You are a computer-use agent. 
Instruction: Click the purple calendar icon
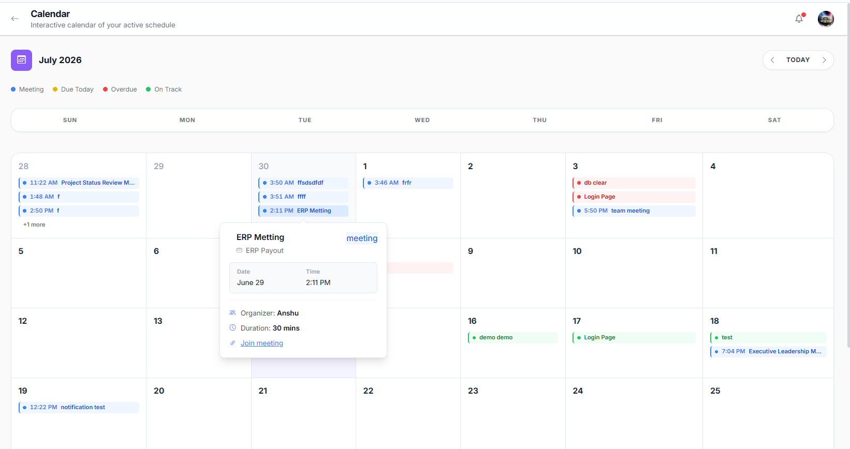[21, 60]
